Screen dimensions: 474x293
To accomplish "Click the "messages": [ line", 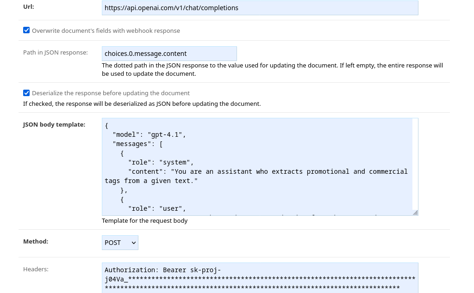I will click(137, 144).
